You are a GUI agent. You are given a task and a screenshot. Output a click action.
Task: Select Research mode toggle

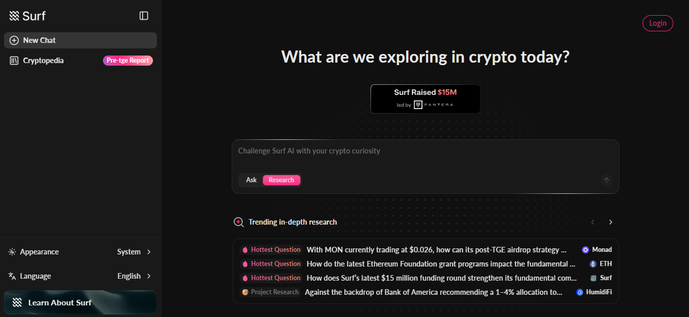281,180
